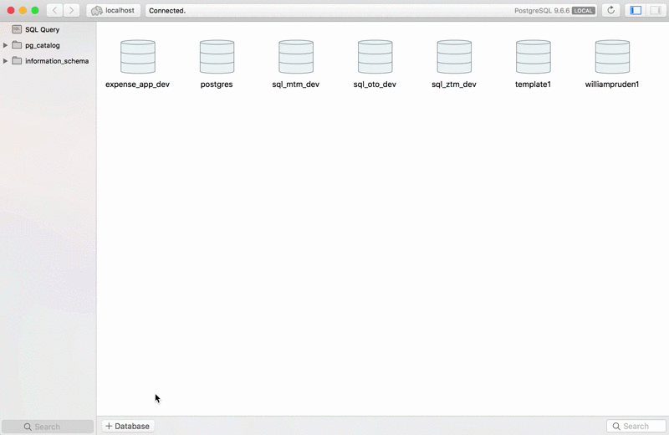
Task: Select the sql_oto_dev database icon
Action: click(375, 57)
